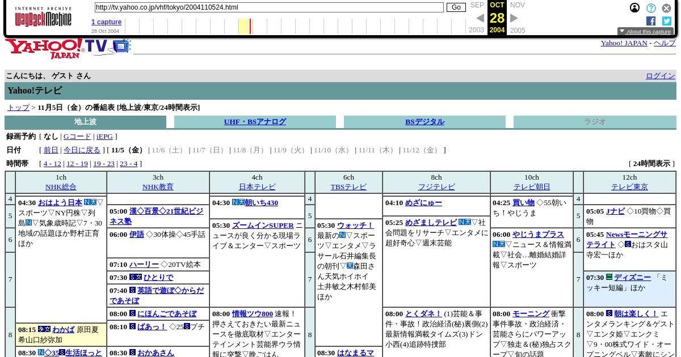Open テレビ朝日 channel link
The width and height of the screenshot is (681, 357).
[532, 187]
